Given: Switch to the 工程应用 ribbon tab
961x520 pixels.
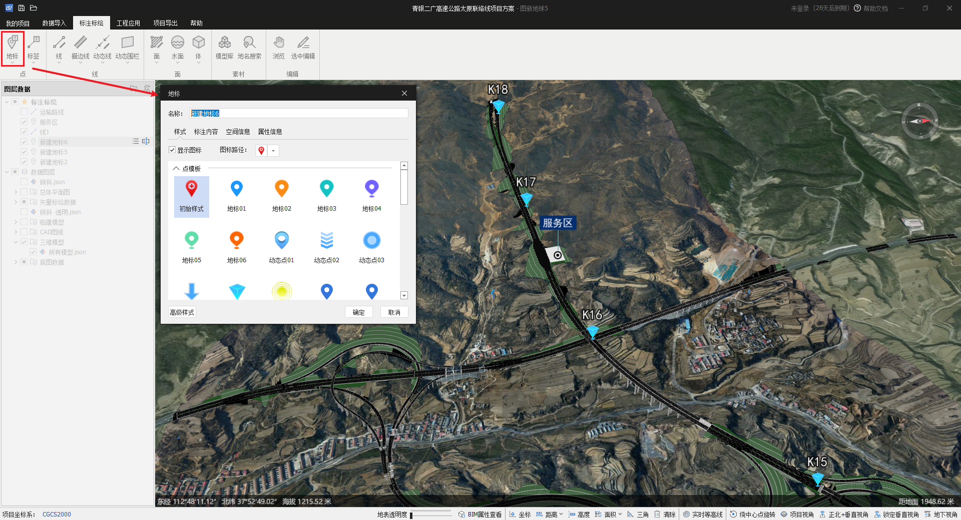Looking at the screenshot, I should pyautogui.click(x=128, y=23).
